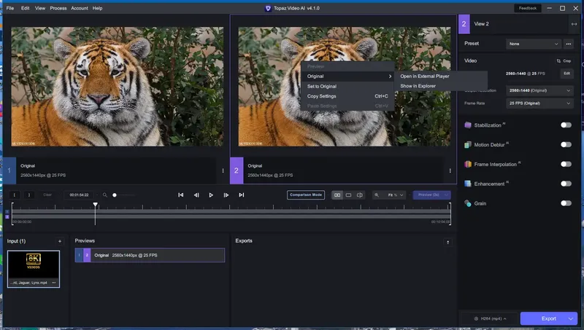Viewport: 584px width, 330px height.
Task: Click the Comparison Mode button
Action: 305,195
